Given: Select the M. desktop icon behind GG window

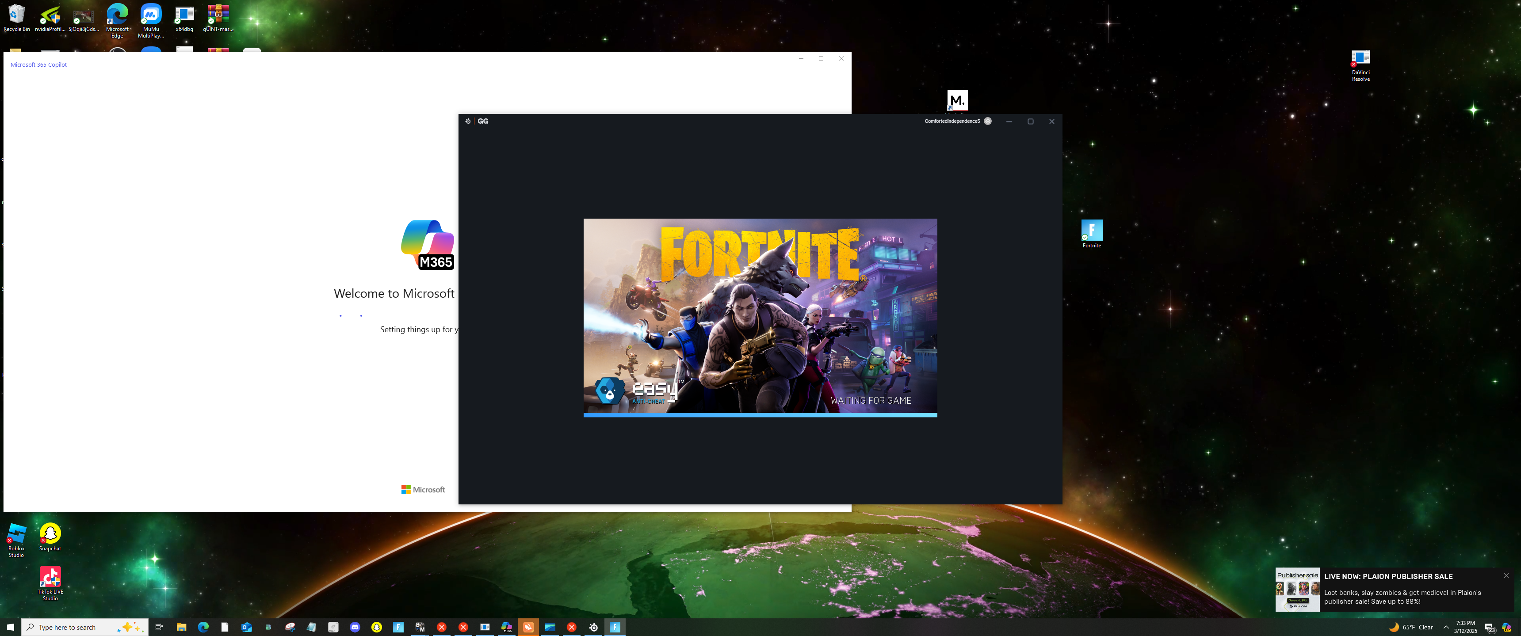Looking at the screenshot, I should tap(957, 100).
